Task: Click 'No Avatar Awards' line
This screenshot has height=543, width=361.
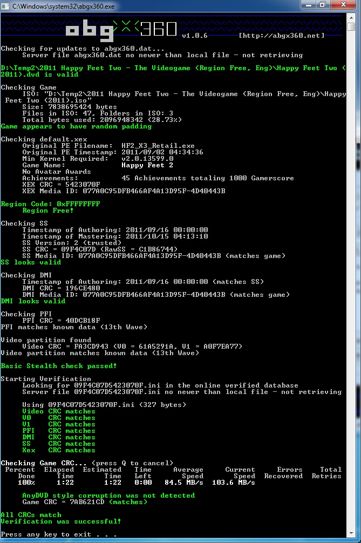Action: [57, 172]
